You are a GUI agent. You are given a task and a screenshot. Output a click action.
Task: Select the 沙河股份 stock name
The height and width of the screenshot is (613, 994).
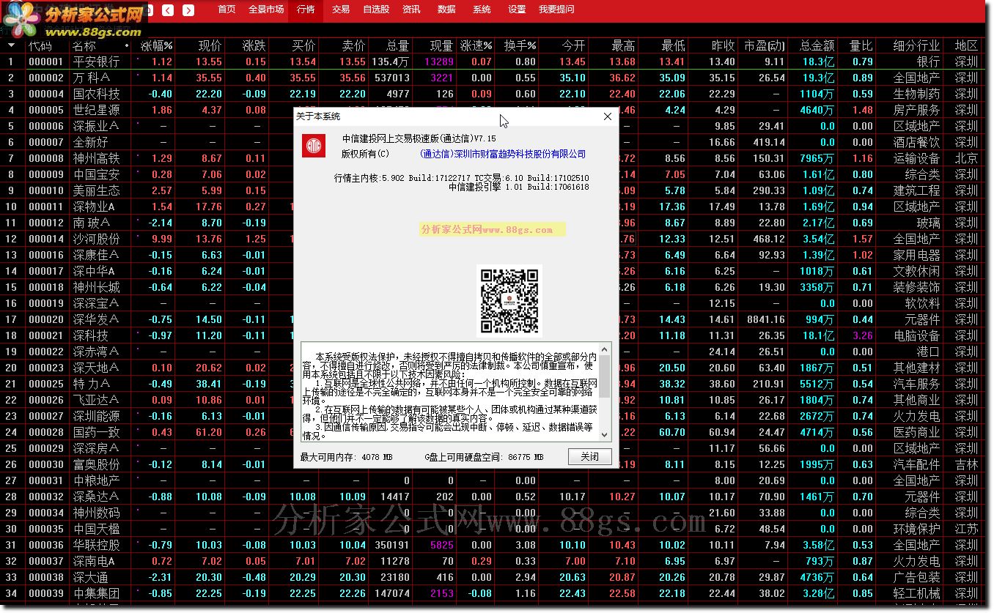(x=96, y=239)
